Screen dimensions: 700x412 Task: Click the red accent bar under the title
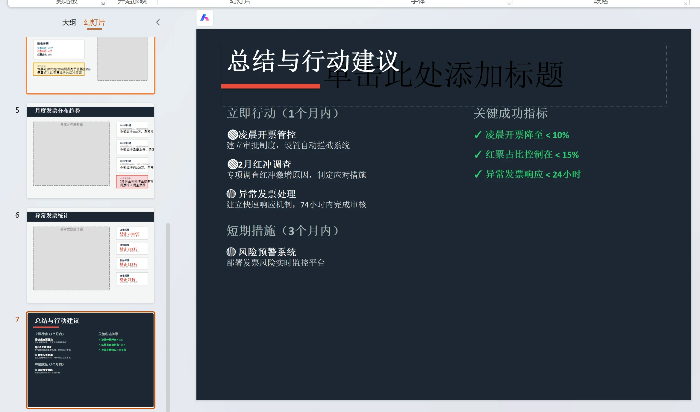pyautogui.click(x=270, y=86)
